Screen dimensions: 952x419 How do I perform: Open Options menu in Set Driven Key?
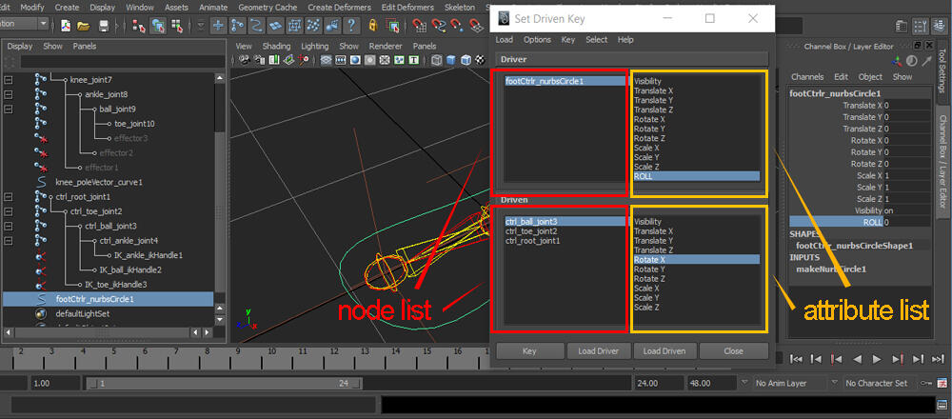coord(537,39)
